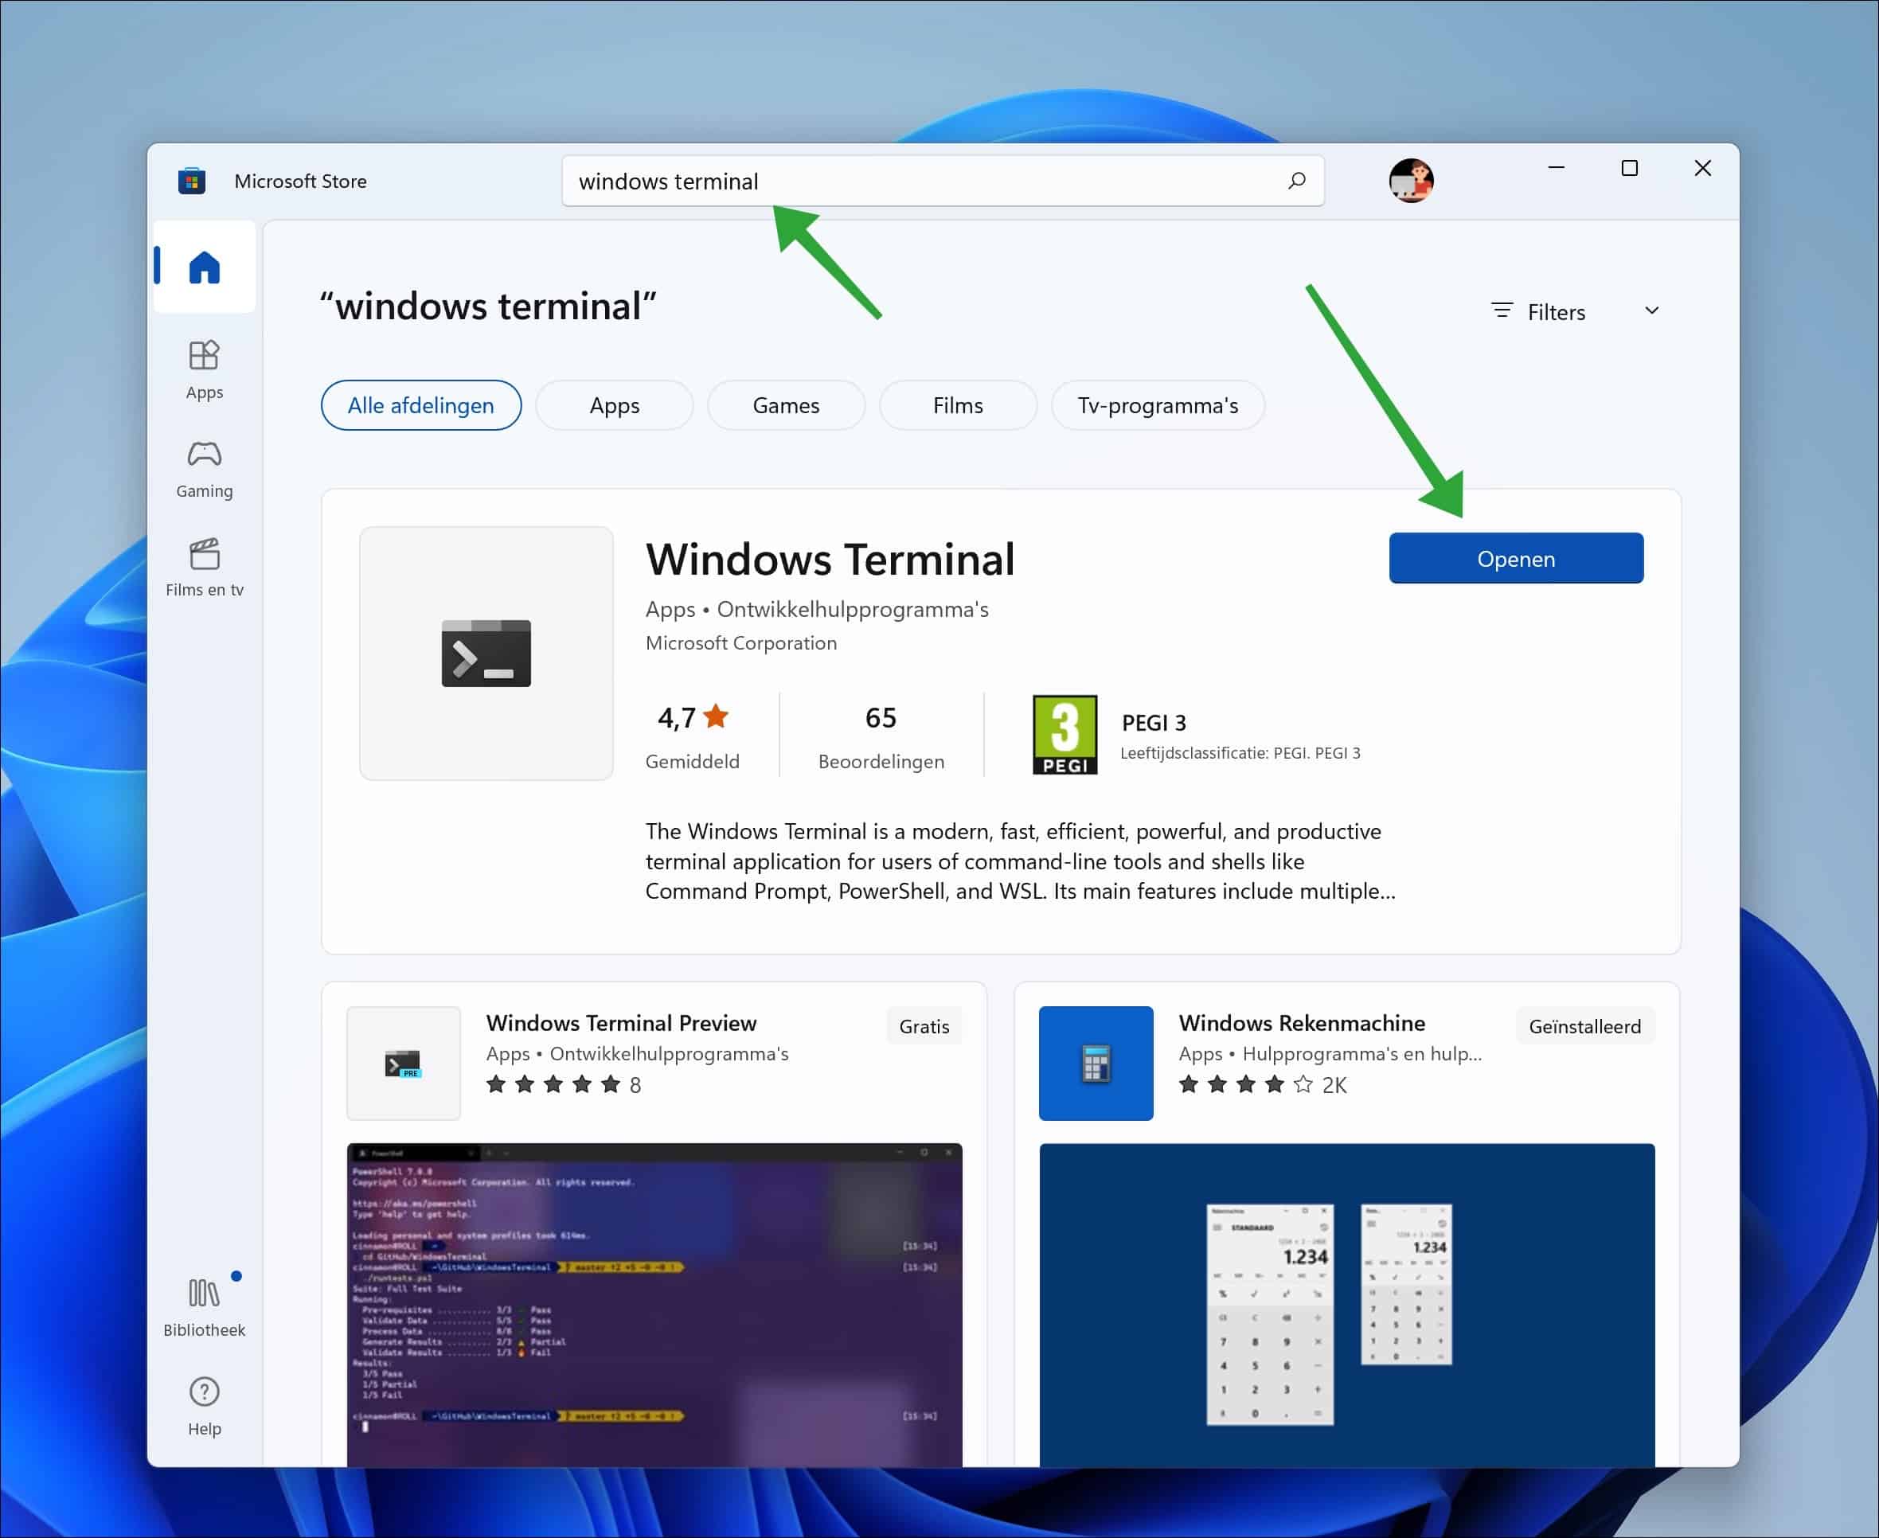Expand the Filters dropdown chevron
1879x1538 pixels.
[x=1651, y=311]
